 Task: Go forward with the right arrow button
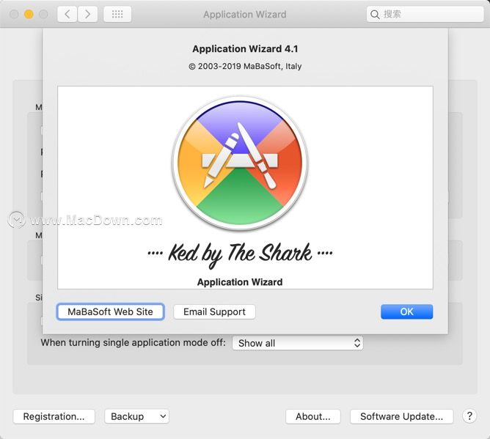87,14
